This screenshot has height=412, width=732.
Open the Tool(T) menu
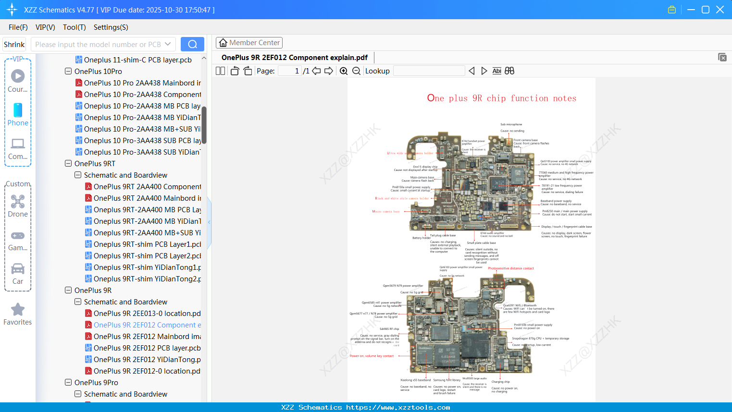[74, 27]
